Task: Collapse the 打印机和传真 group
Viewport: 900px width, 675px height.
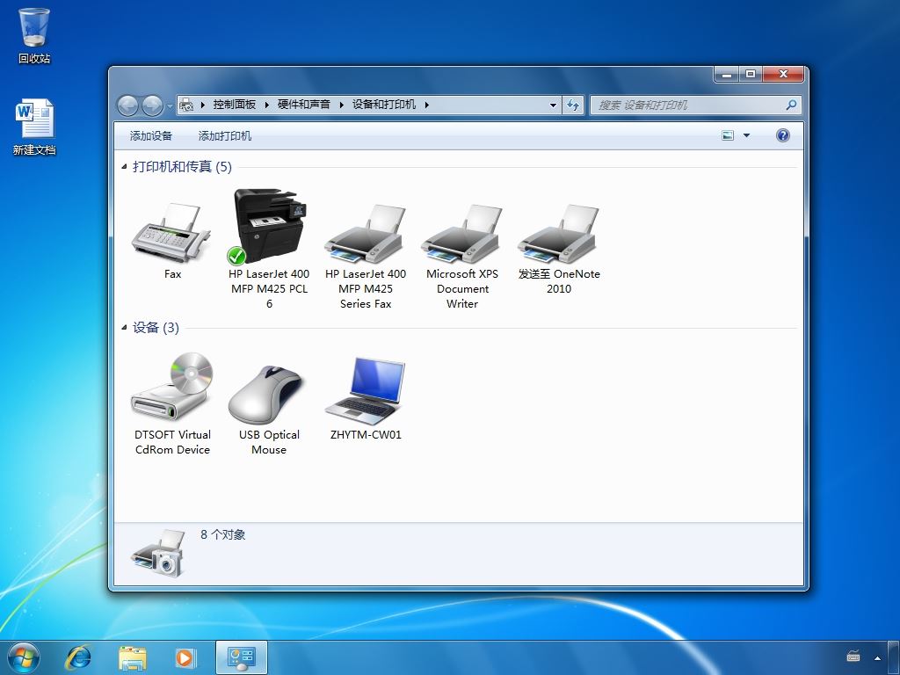Action: pos(124,167)
